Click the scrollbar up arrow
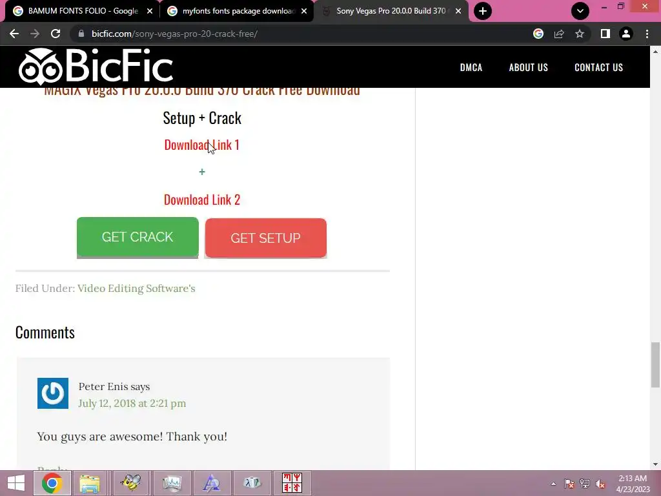This screenshot has height=496, width=661. click(x=655, y=52)
